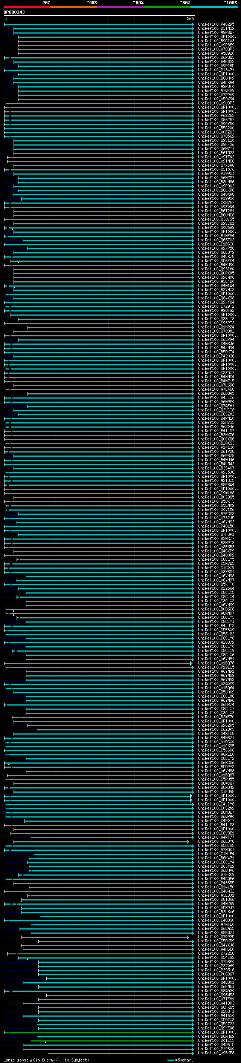Viewport: 241px width, 1063px height.
Task: Click hit label UniRef100_B6T522
Action: point(216,153)
